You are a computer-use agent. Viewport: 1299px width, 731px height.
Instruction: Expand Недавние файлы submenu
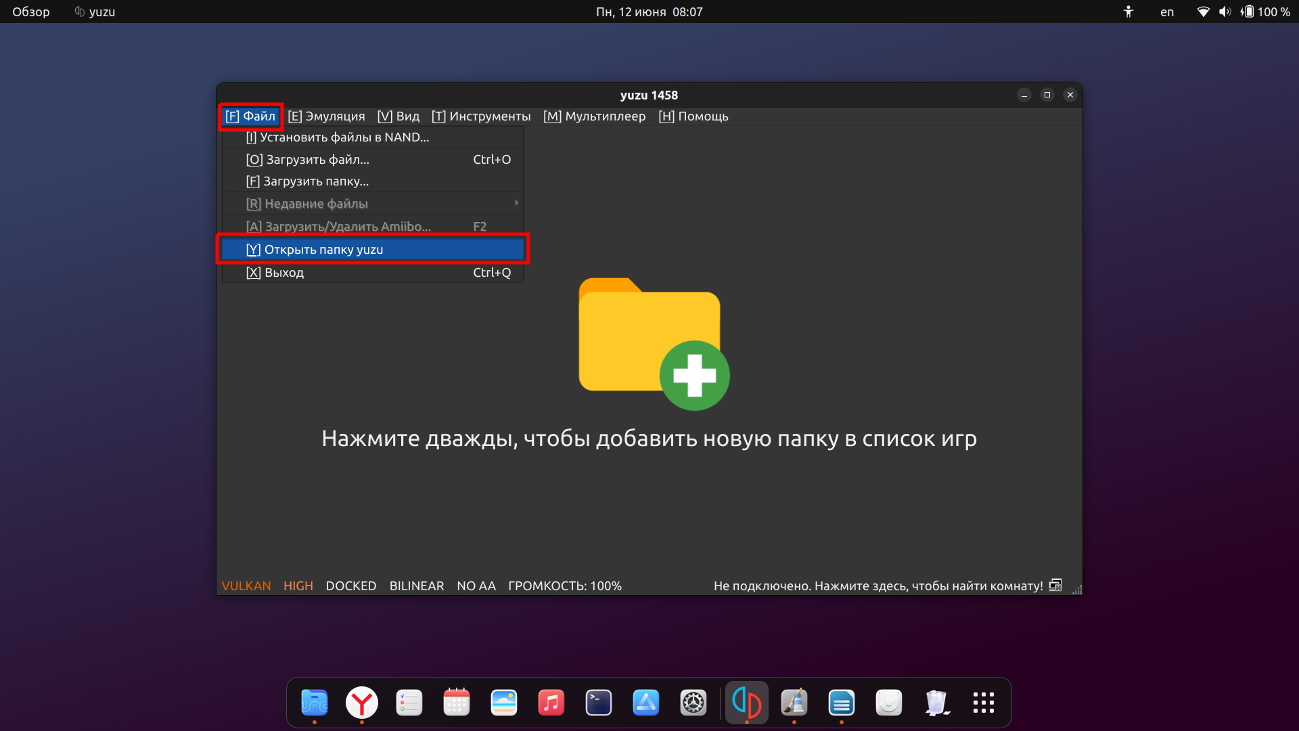coord(373,204)
